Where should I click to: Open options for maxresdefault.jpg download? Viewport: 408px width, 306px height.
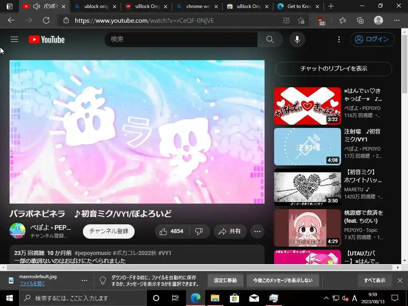click(84, 280)
